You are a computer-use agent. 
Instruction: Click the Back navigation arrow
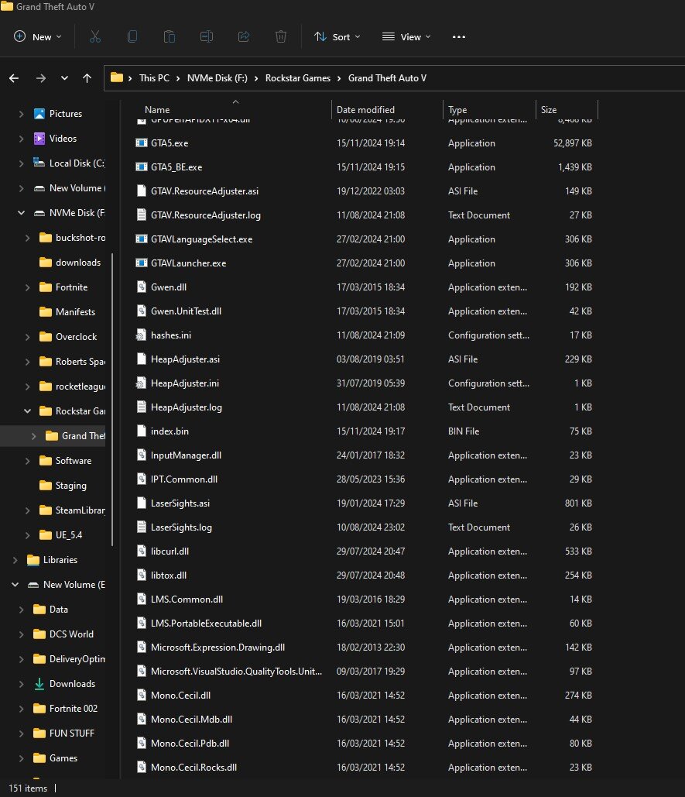[x=14, y=78]
